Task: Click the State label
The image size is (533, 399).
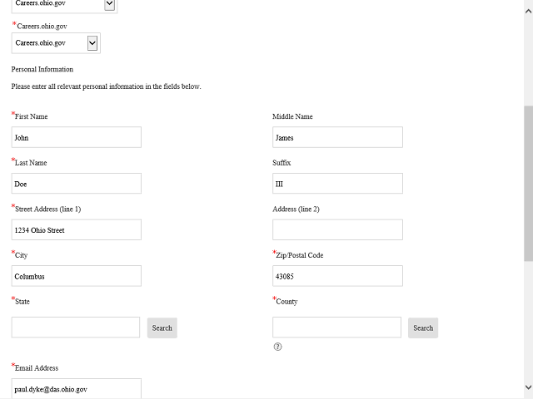Action: pos(22,302)
